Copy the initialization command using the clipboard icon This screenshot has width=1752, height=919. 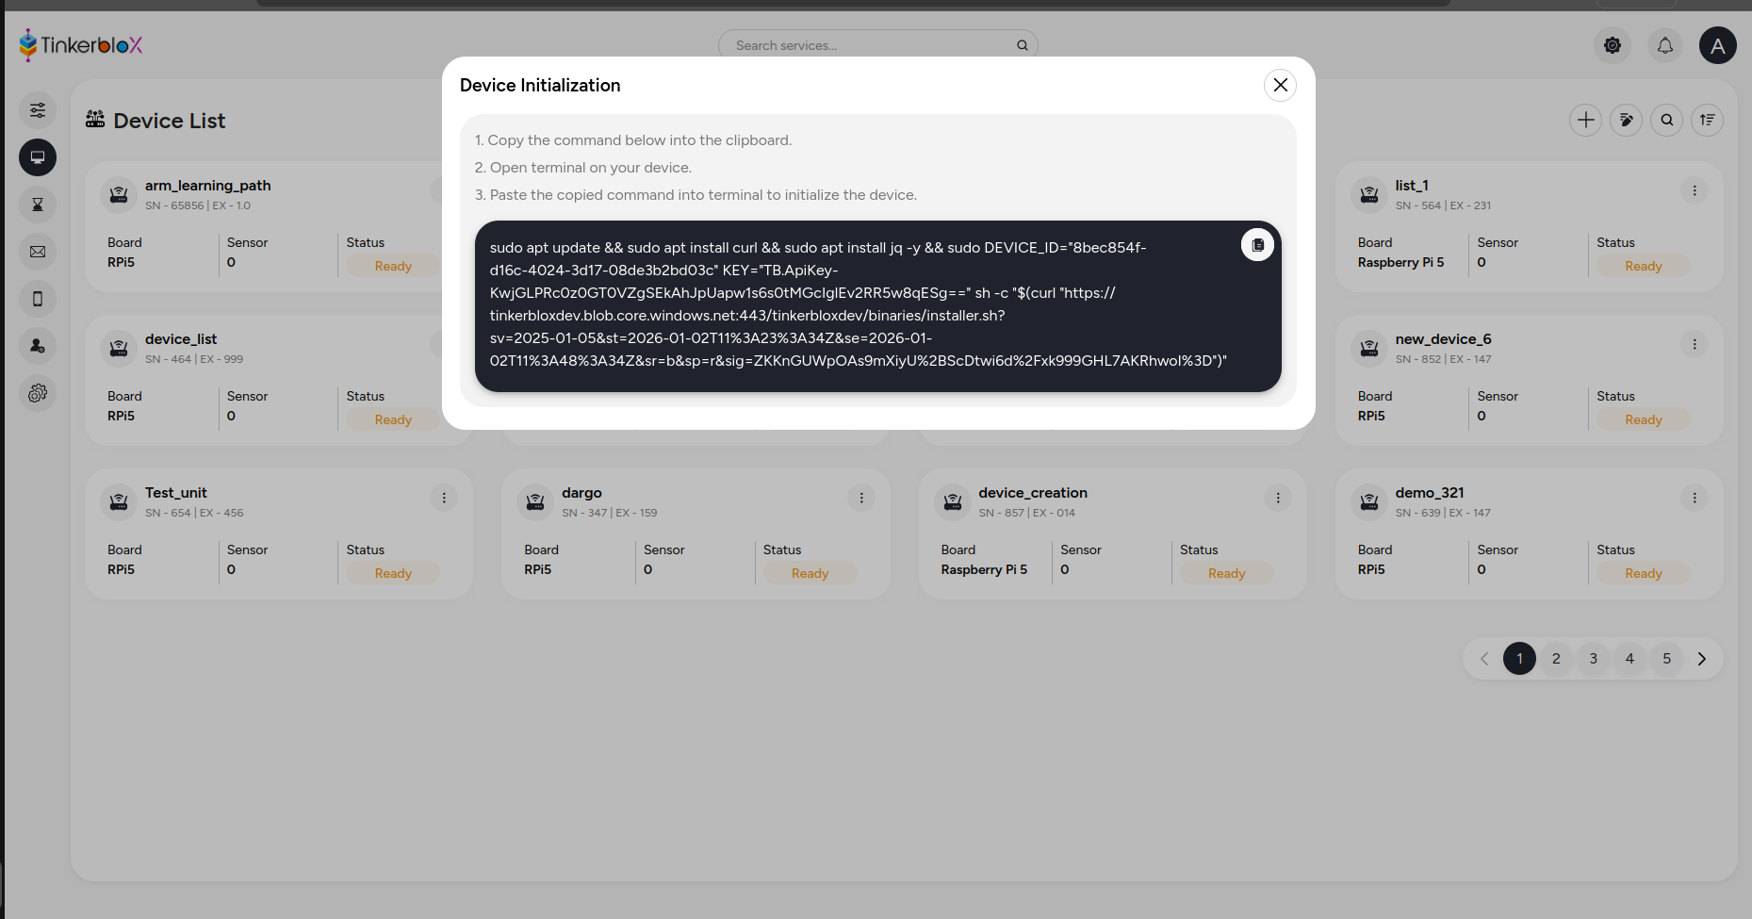point(1257,244)
